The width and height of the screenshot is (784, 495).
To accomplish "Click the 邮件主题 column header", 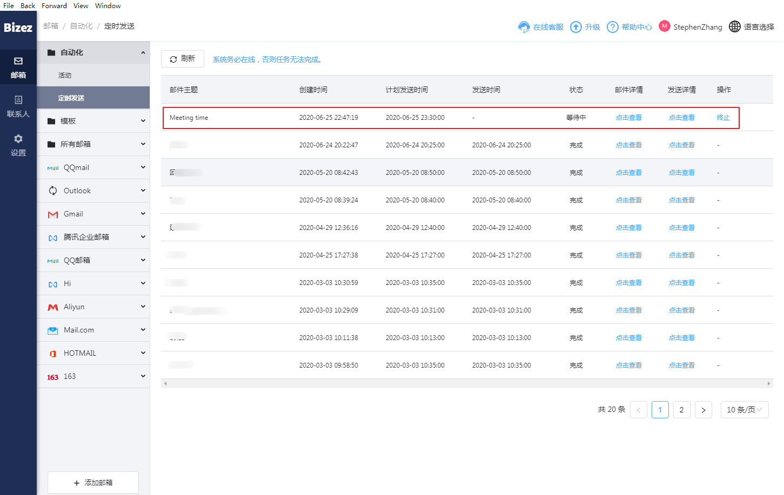I will click(184, 90).
